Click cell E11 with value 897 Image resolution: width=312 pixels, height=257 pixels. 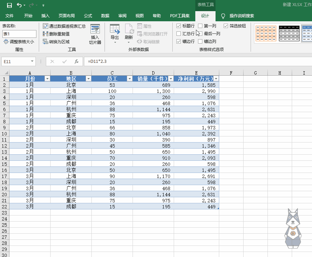pyautogui.click(x=196, y=140)
